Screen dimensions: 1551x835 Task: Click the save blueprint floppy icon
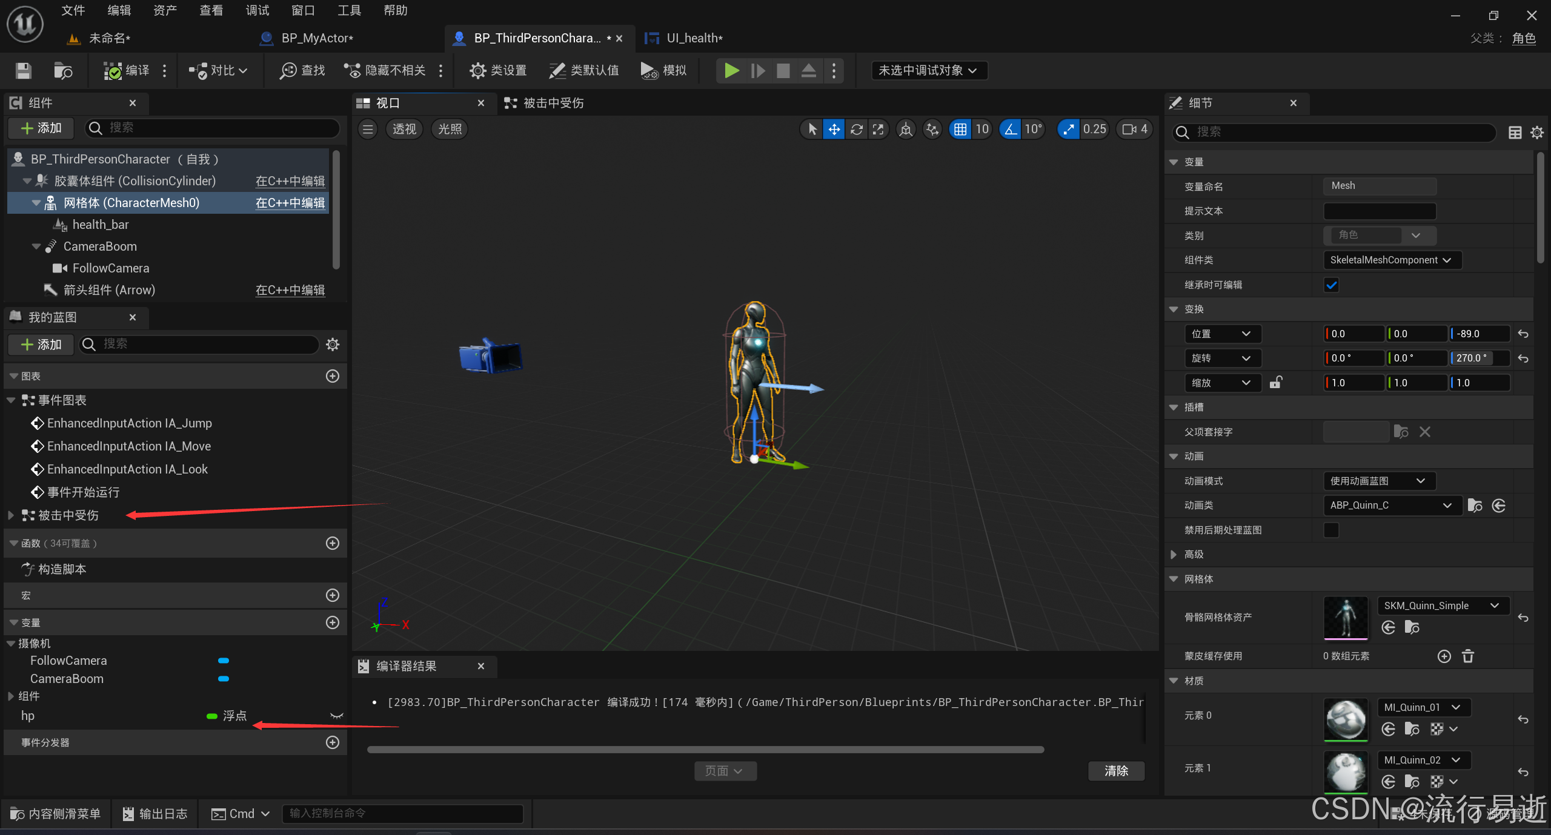(x=23, y=71)
